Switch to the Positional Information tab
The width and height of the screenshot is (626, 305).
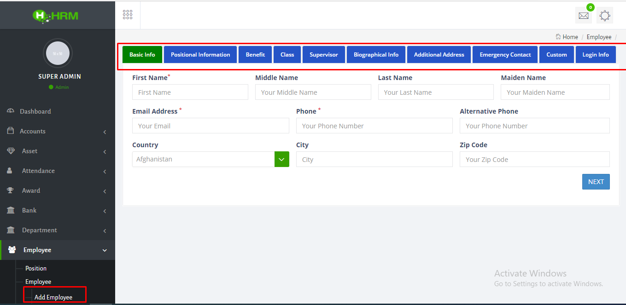200,55
